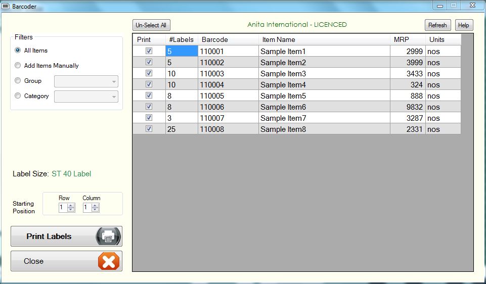Click barcode cell 110006
The width and height of the screenshot is (486, 284).
228,107
